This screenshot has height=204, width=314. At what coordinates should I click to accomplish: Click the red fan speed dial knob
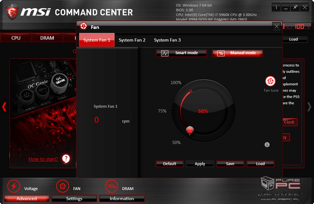(190, 130)
